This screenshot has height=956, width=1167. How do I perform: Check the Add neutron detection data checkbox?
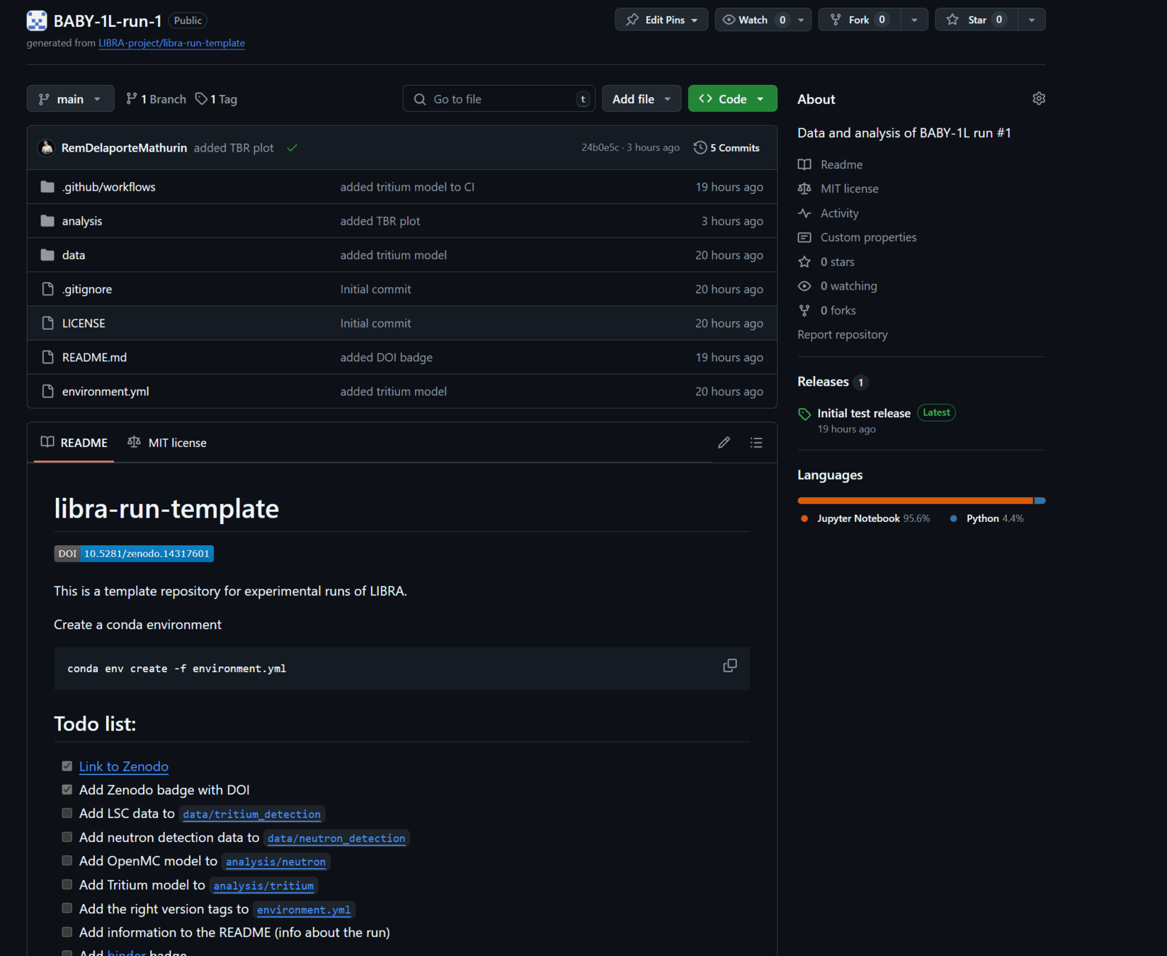67,837
